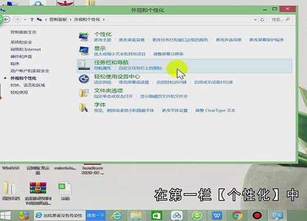Open the 显示 monitor icon
Screen dimensions: 307x221
[84, 51]
